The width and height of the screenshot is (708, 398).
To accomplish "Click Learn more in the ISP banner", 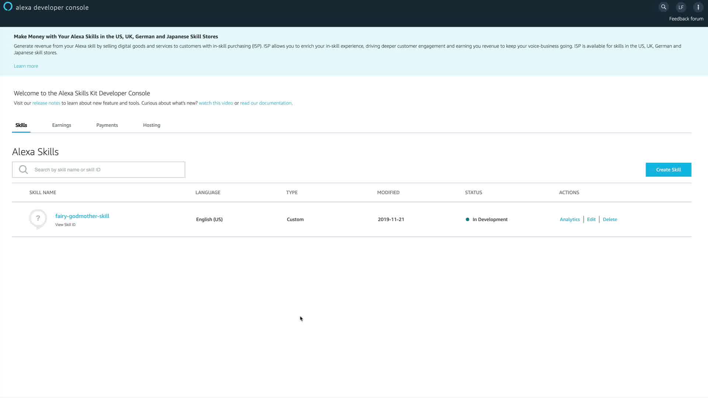I will [x=26, y=66].
